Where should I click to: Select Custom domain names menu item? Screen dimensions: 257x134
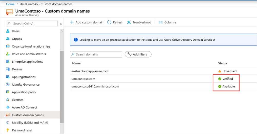tap(30, 115)
